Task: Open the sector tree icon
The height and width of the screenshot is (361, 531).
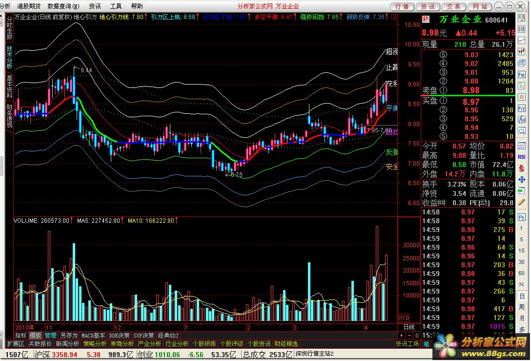Action: click(522, 85)
